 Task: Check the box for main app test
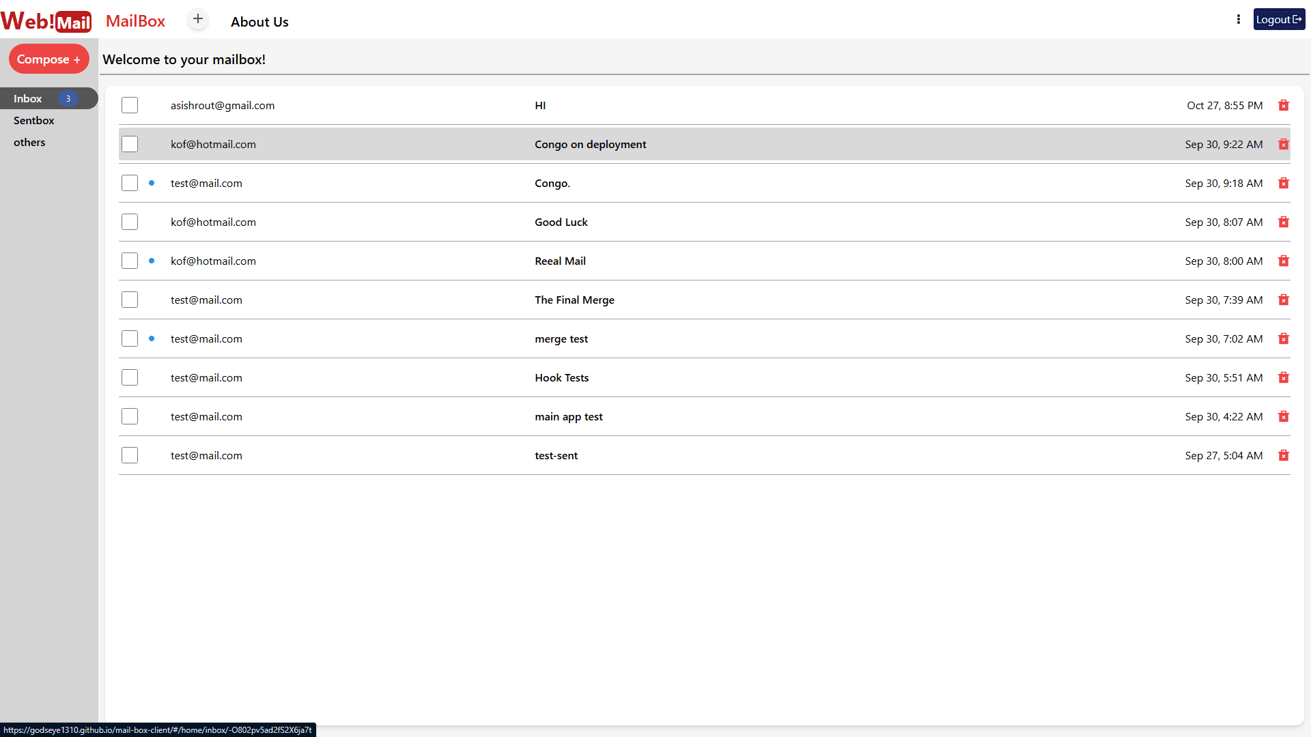click(x=130, y=416)
